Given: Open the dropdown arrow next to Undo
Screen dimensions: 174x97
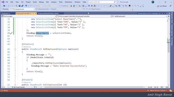Looking at the screenshot, I should 28,6.
